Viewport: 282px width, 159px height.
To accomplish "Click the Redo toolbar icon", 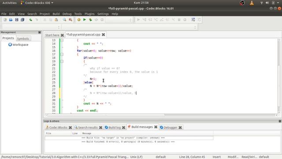I will [37, 19].
